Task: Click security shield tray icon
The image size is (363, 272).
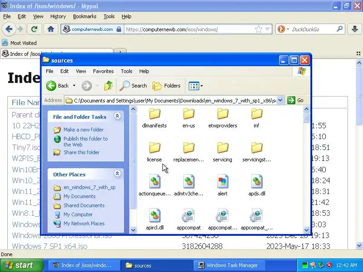Action: coord(329,265)
